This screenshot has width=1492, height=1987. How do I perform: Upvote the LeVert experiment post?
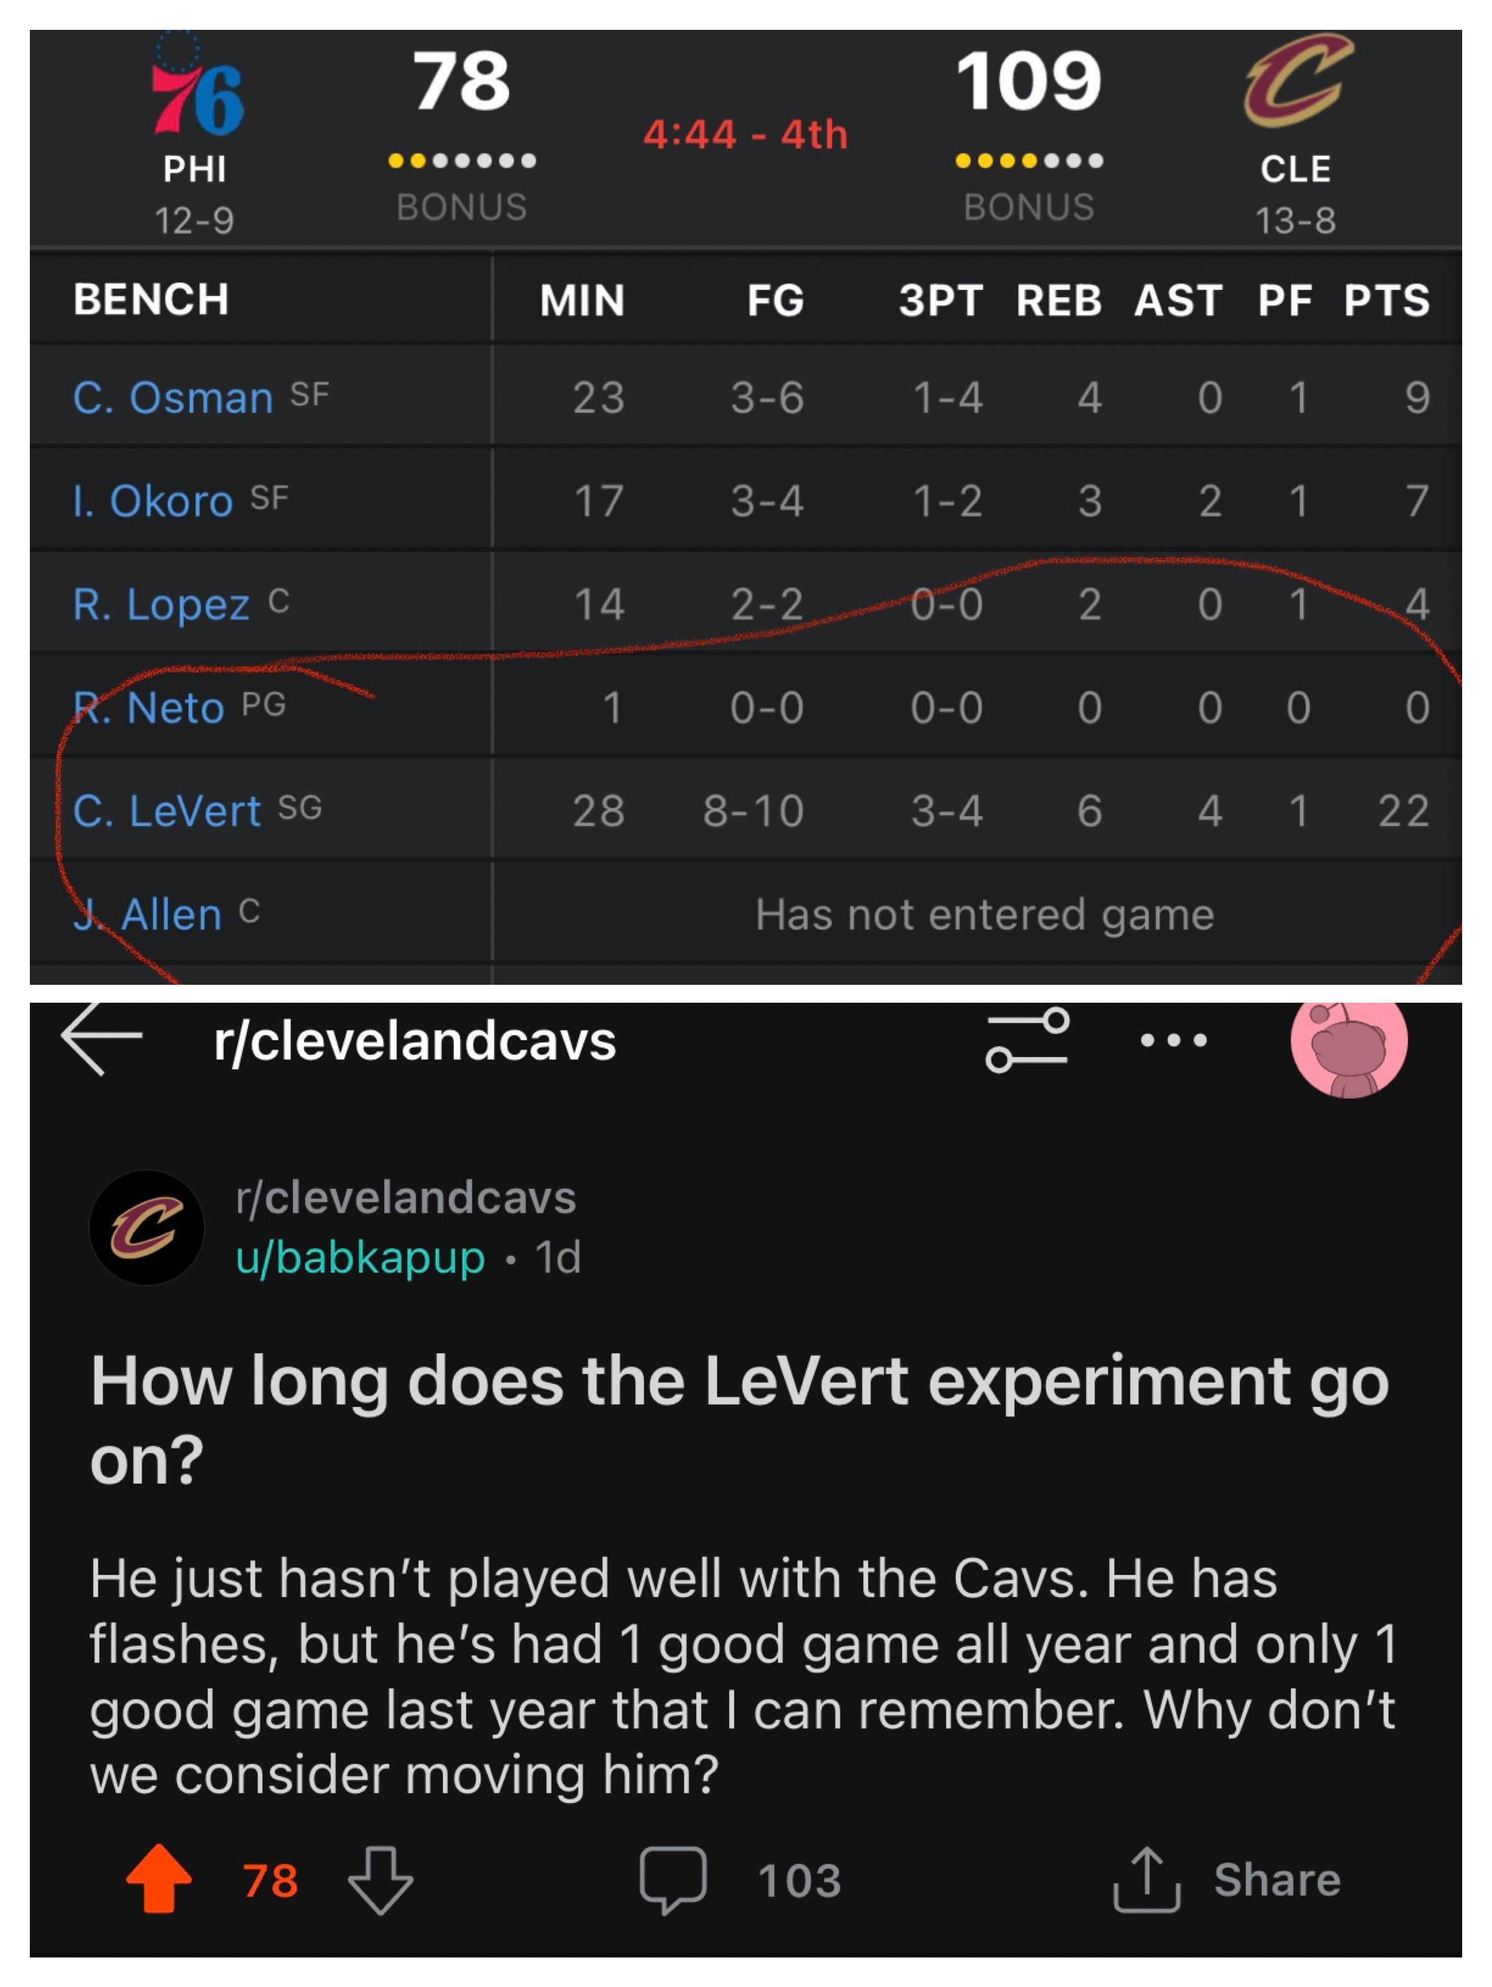click(x=159, y=1879)
